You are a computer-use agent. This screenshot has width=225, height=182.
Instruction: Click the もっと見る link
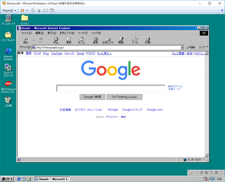coord(104,53)
